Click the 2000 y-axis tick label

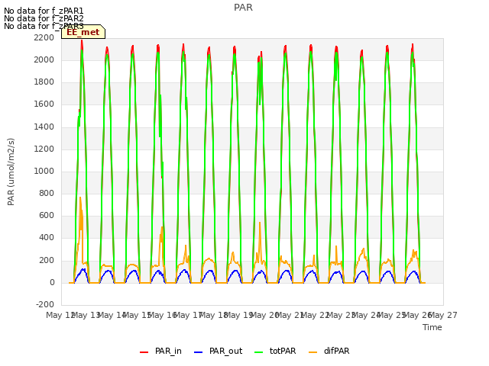click(44, 59)
